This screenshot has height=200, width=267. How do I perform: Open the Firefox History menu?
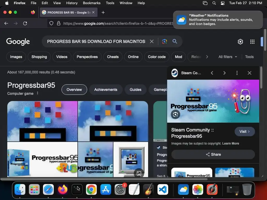pyautogui.click(x=72, y=3)
